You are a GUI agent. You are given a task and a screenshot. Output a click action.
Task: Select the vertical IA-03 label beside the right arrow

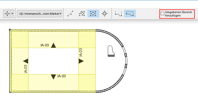[x=81, y=53]
